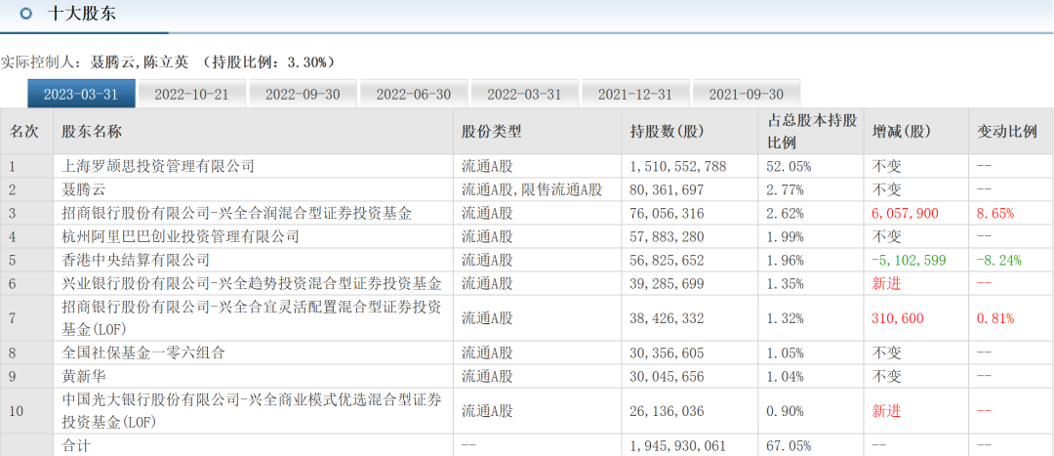The image size is (1054, 456).
Task: Click 招商银行-兴全合润混合型证券投资基金 row name
Action: click(236, 213)
